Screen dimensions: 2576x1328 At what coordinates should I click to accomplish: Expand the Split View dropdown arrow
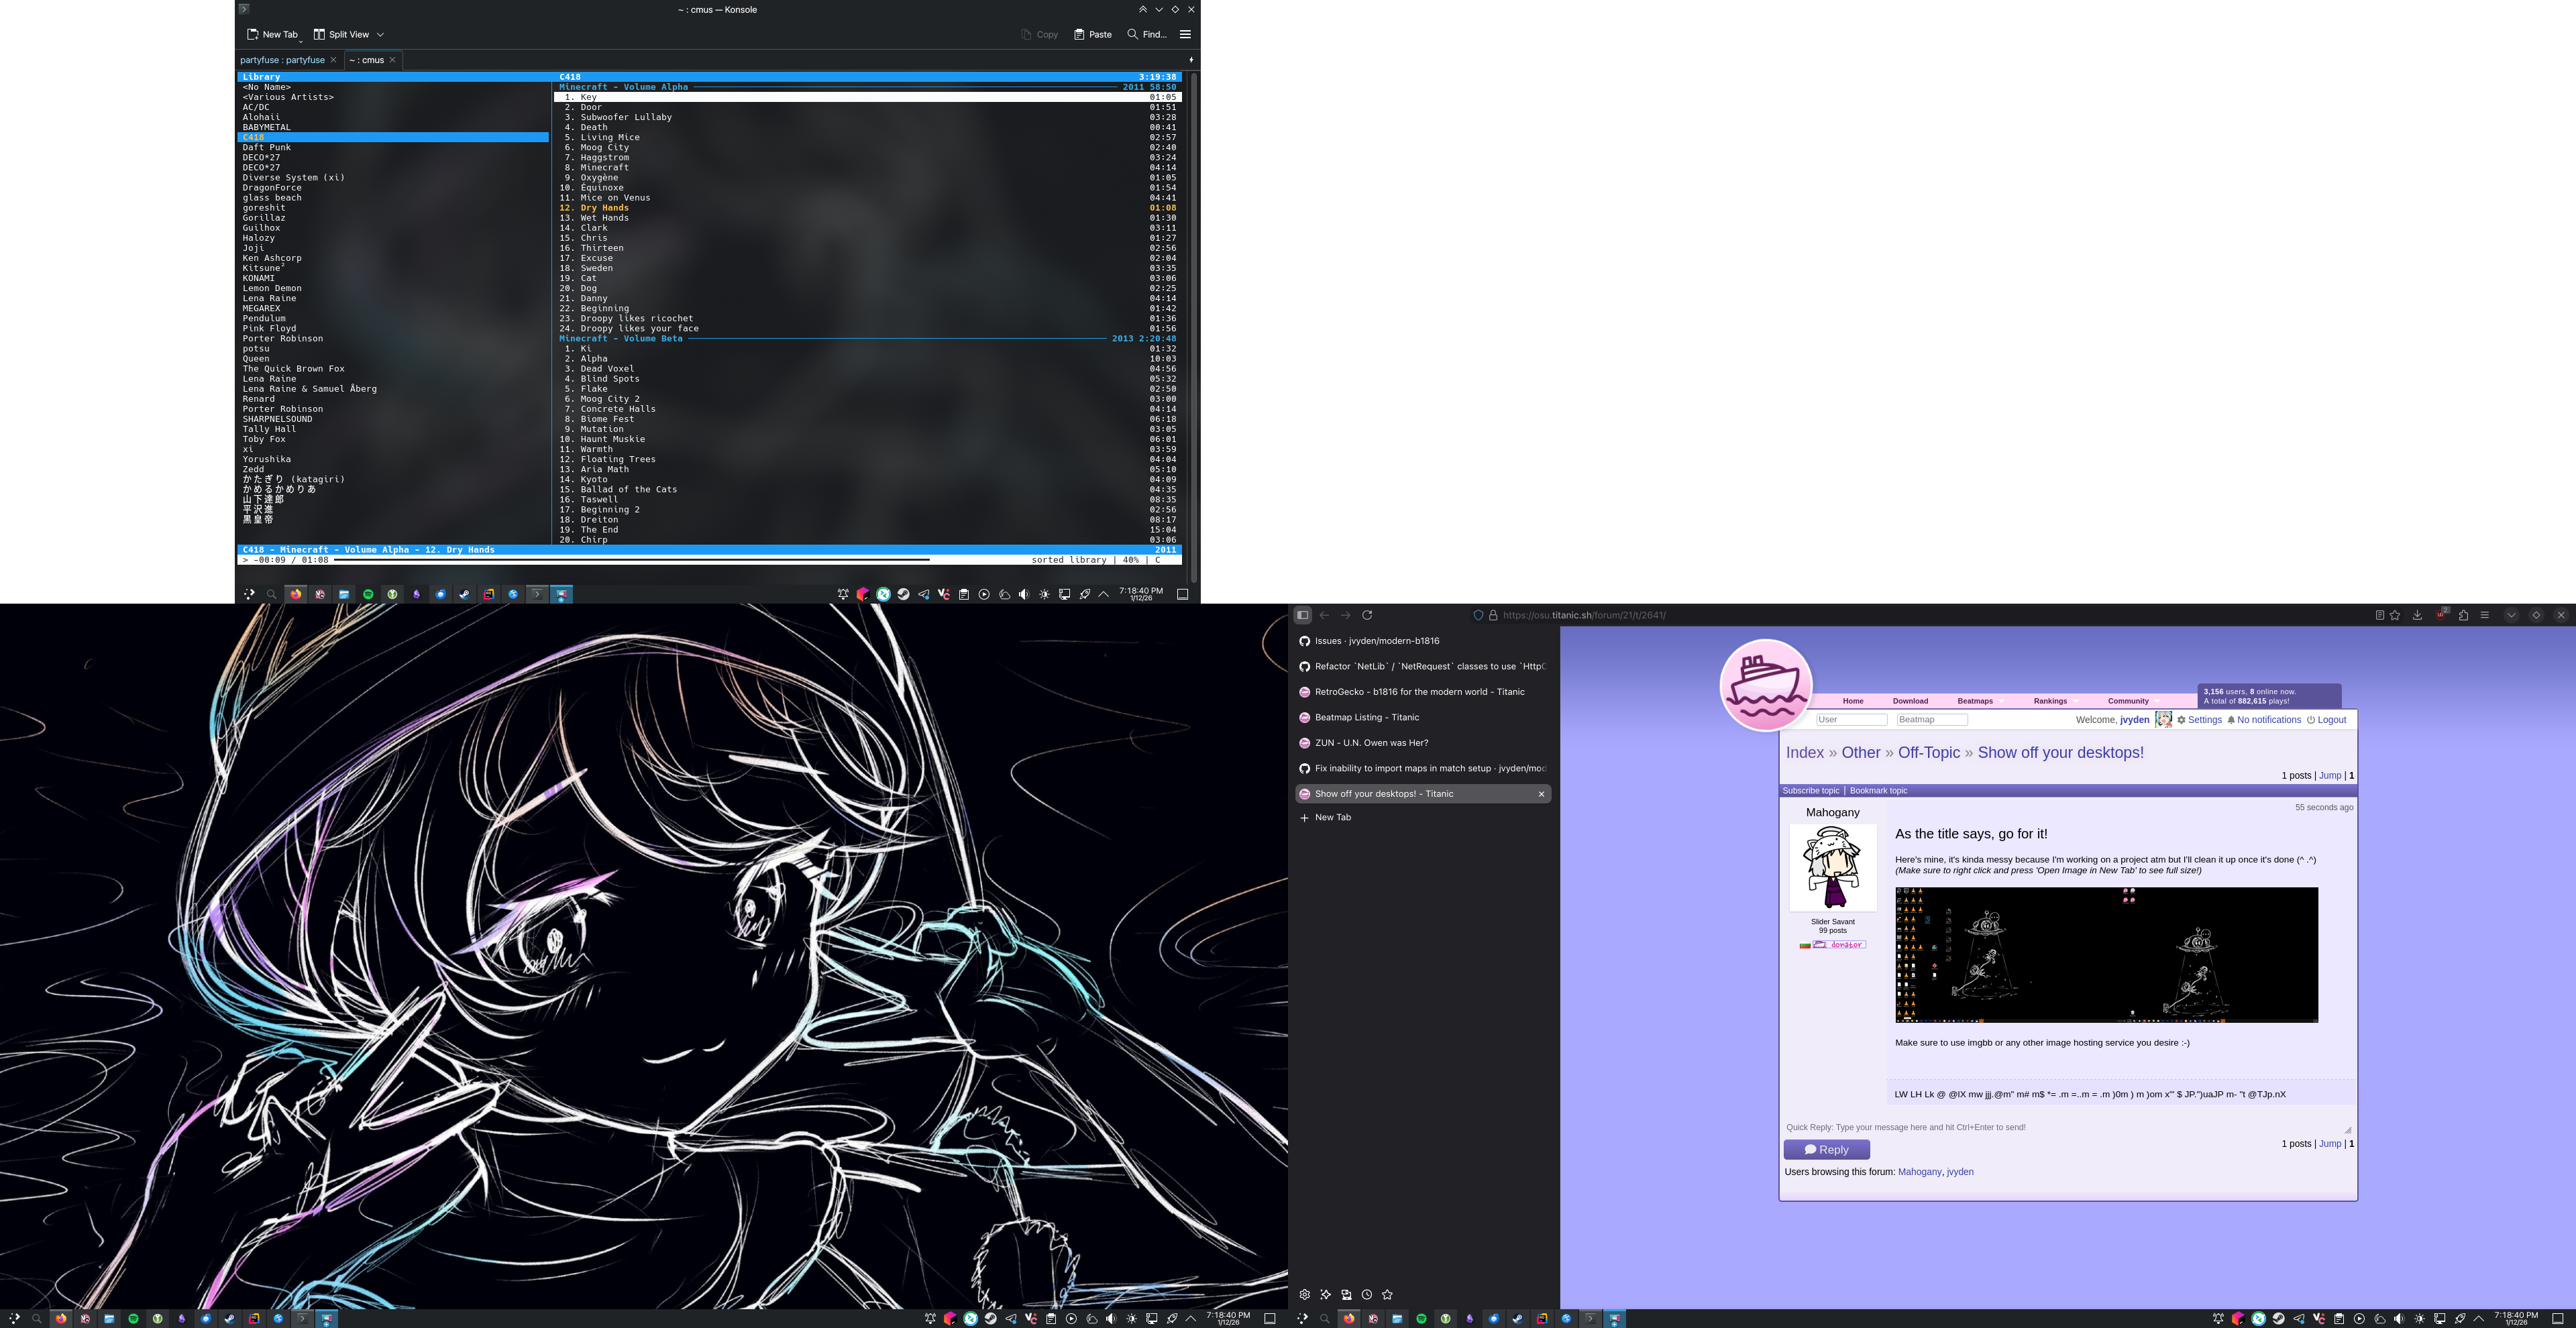coord(380,34)
